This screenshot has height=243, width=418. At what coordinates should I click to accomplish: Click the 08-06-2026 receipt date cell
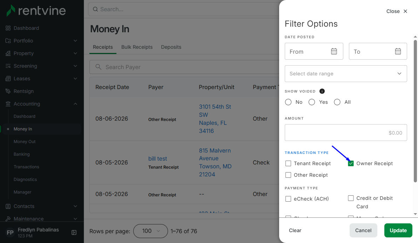pos(112,119)
